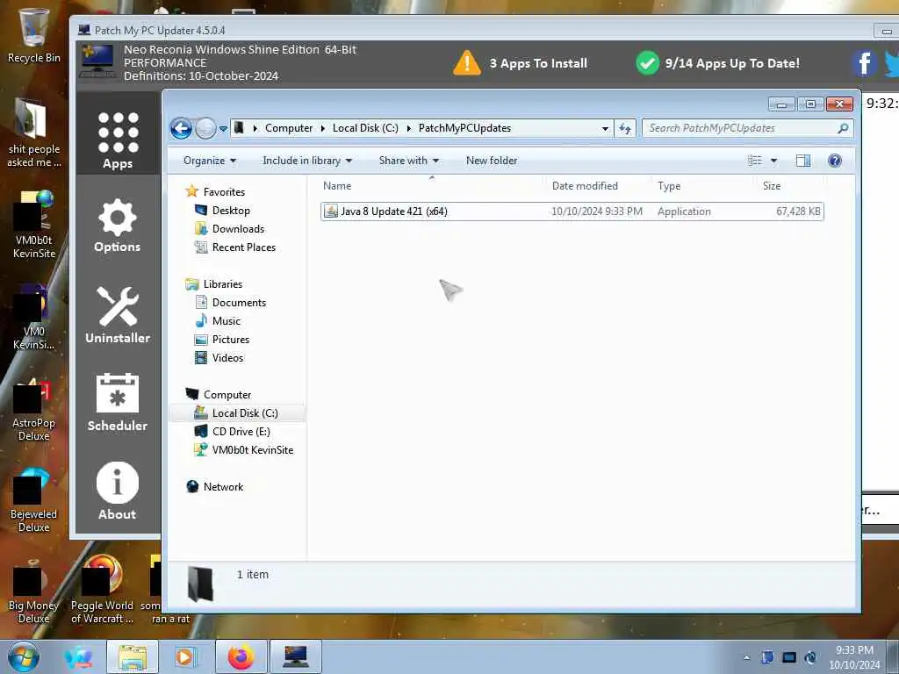Click Local Disk (C:) breadcrumb segment

(x=365, y=128)
